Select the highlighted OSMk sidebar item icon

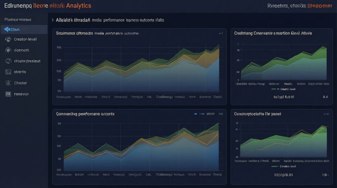[7, 29]
